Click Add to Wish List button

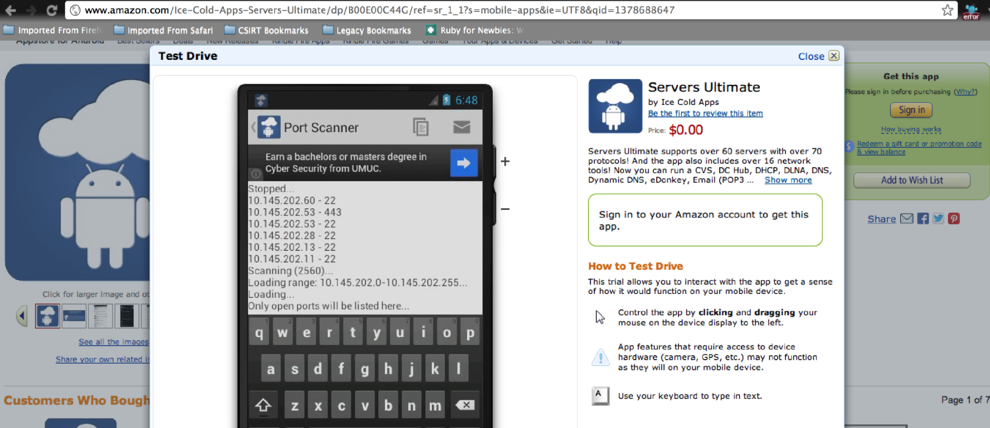(912, 181)
